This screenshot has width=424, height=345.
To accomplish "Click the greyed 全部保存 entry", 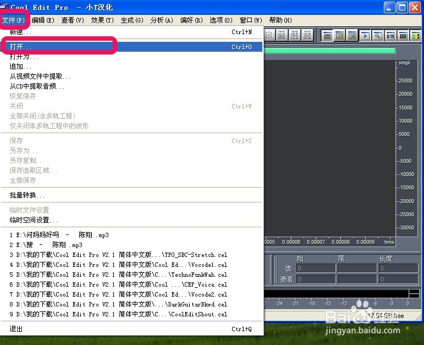I will (x=131, y=180).
